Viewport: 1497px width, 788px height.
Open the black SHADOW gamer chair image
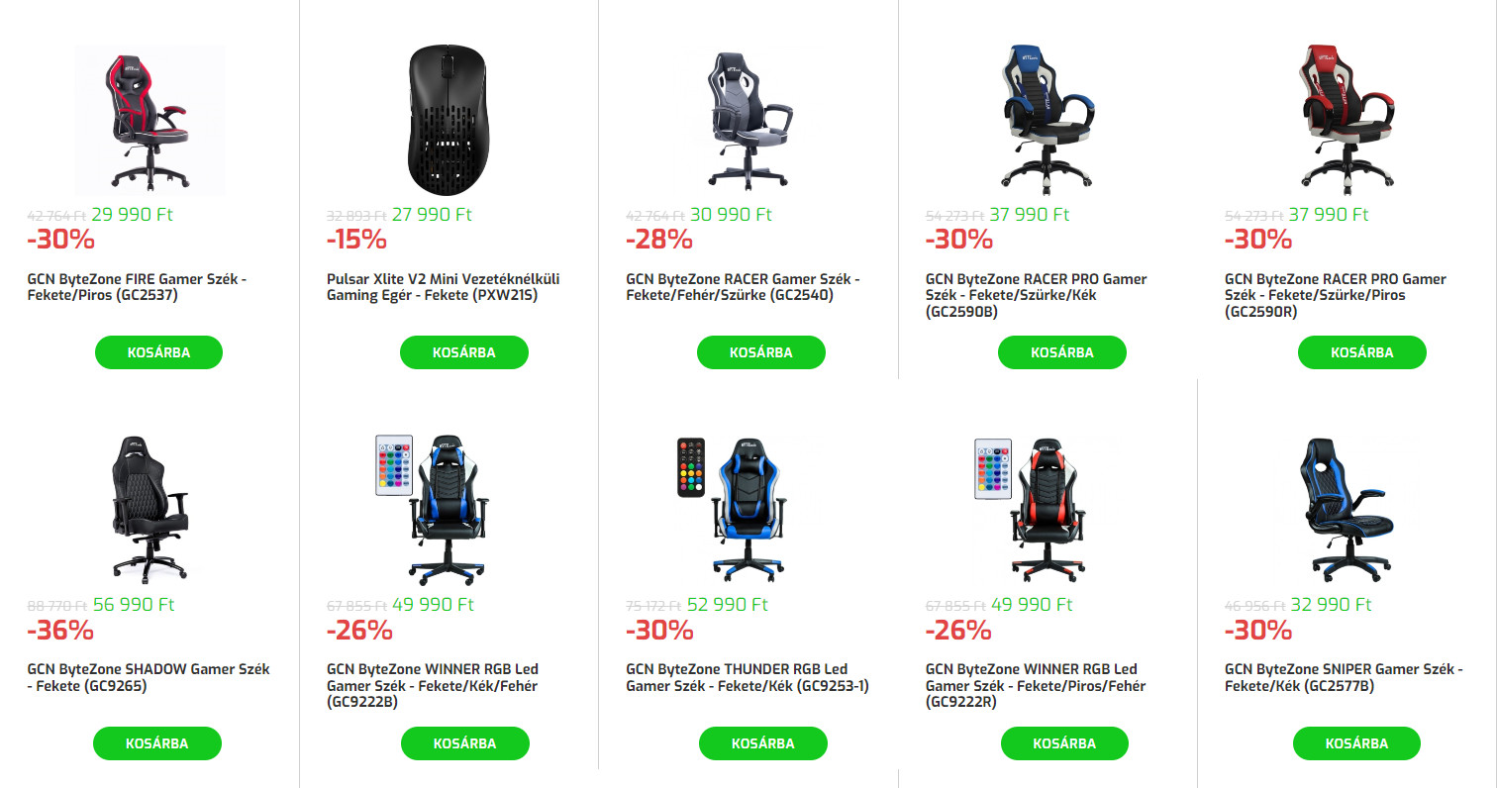click(x=150, y=509)
